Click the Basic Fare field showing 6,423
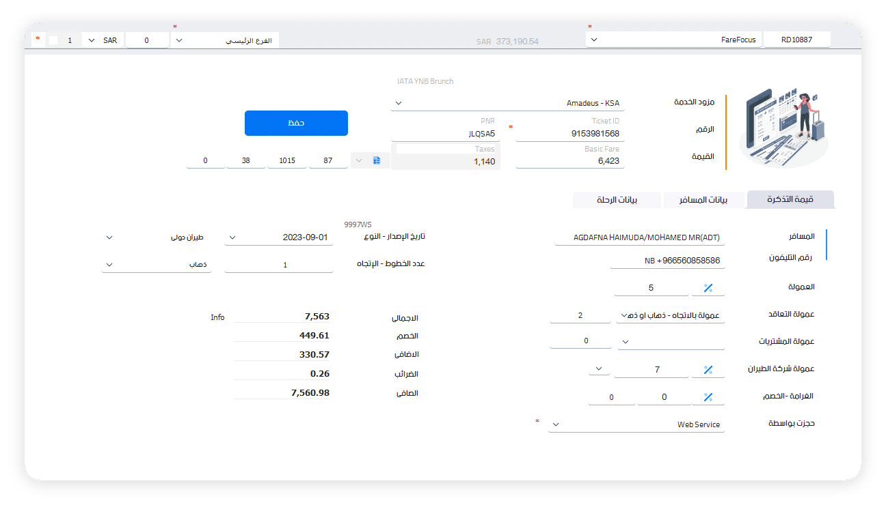 point(569,162)
